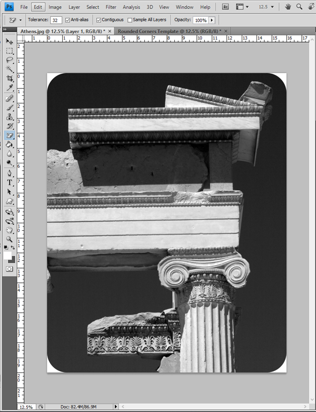This screenshot has height=412, width=316.
Task: Open the status bar info arrow menu
Action: 115,407
